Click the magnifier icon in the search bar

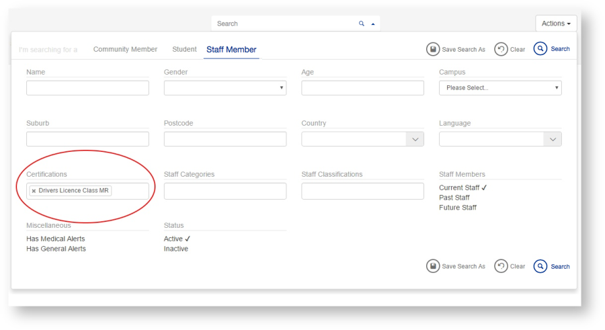coord(362,24)
